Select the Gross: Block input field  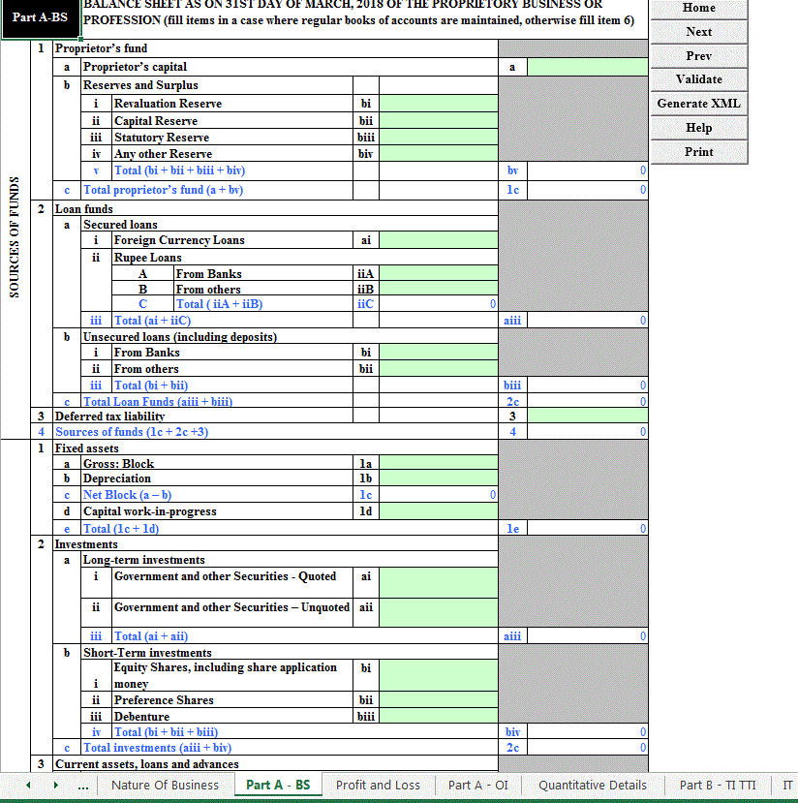(438, 463)
